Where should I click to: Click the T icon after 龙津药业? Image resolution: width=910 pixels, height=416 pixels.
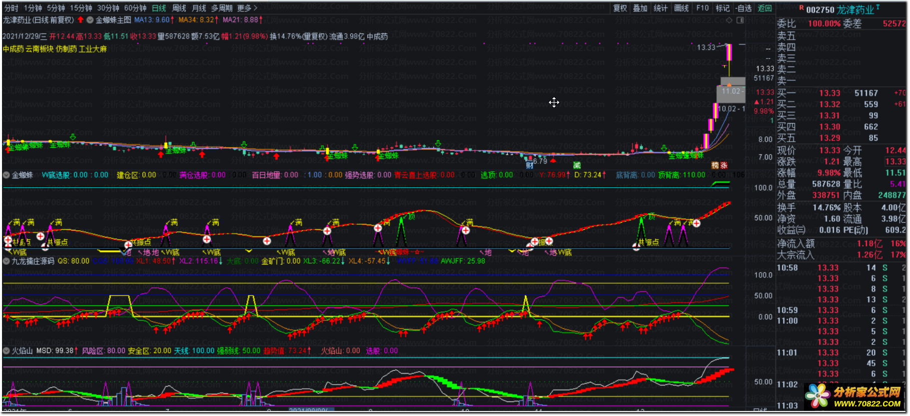877,7
